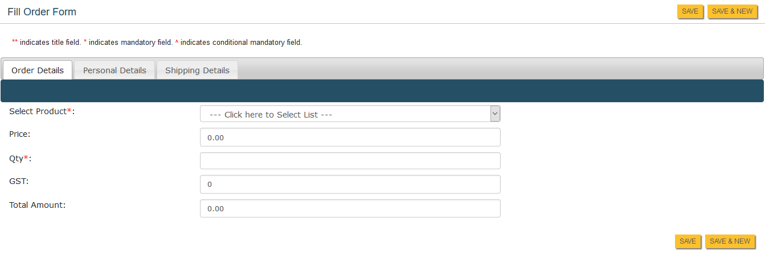The image size is (765, 272).
Task: Click the GST field label
Action: [18, 181]
